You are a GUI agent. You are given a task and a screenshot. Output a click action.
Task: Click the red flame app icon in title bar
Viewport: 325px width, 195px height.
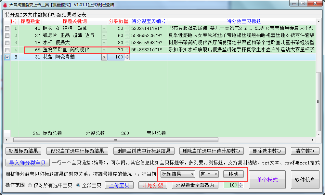click(5, 5)
